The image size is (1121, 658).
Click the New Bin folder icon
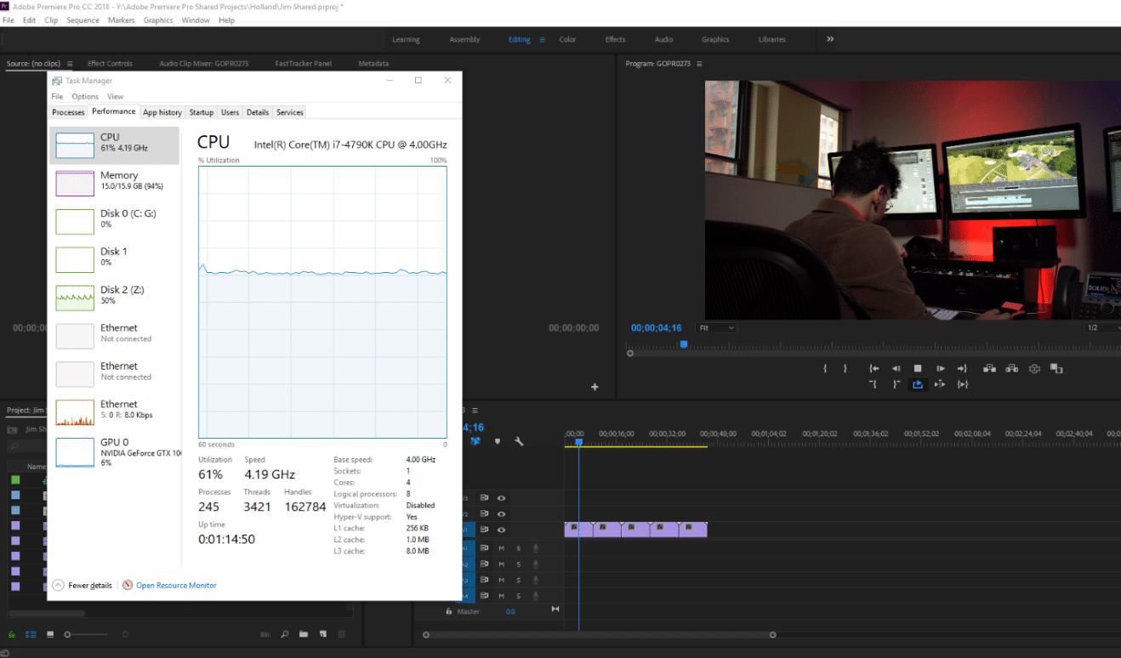[x=304, y=634]
